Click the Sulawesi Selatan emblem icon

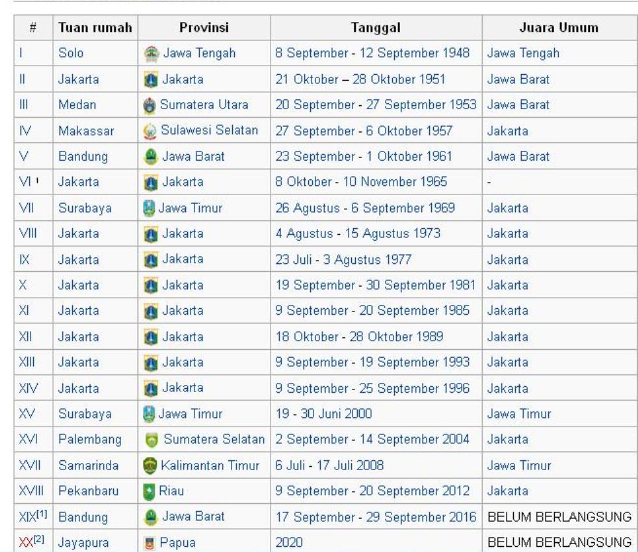(150, 132)
